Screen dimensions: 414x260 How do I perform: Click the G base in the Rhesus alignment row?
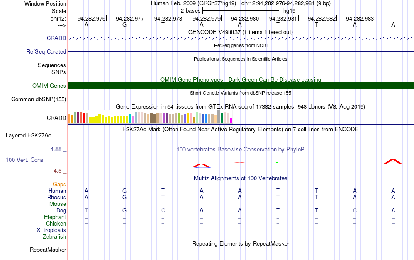tap(125, 197)
